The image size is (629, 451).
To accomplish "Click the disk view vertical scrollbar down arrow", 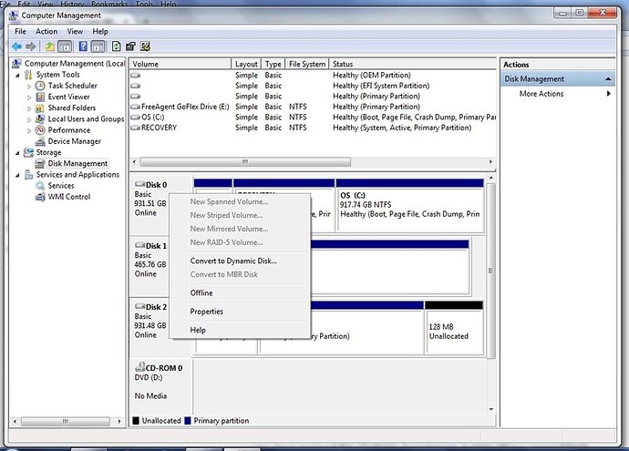I will [x=491, y=410].
